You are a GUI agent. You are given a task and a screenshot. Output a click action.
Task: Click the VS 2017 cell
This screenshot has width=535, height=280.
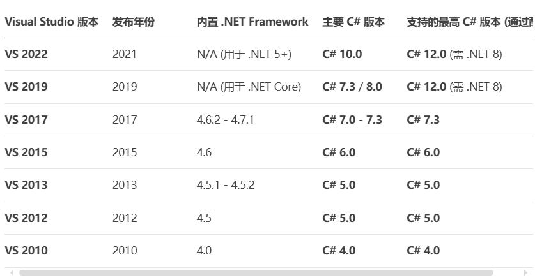click(x=26, y=120)
